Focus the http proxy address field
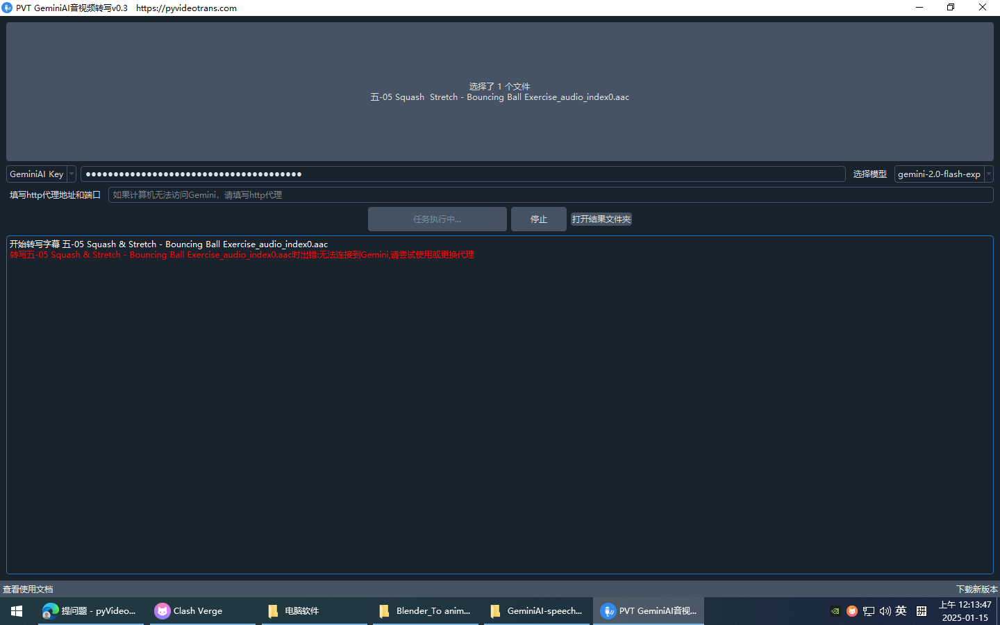Screen dimensions: 1000x625 pos(551,195)
